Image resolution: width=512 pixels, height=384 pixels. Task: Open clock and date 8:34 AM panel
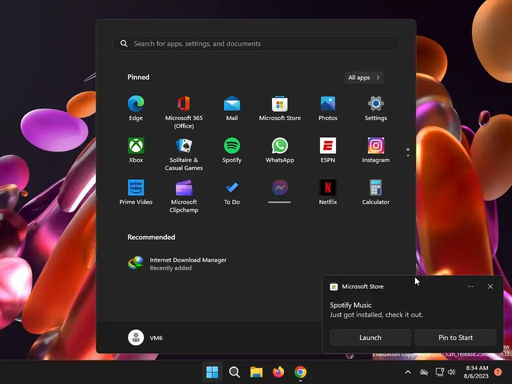pos(476,372)
